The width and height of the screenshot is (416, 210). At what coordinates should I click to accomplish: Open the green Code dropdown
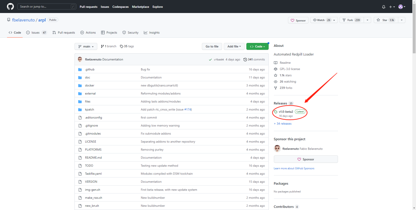[x=257, y=46]
